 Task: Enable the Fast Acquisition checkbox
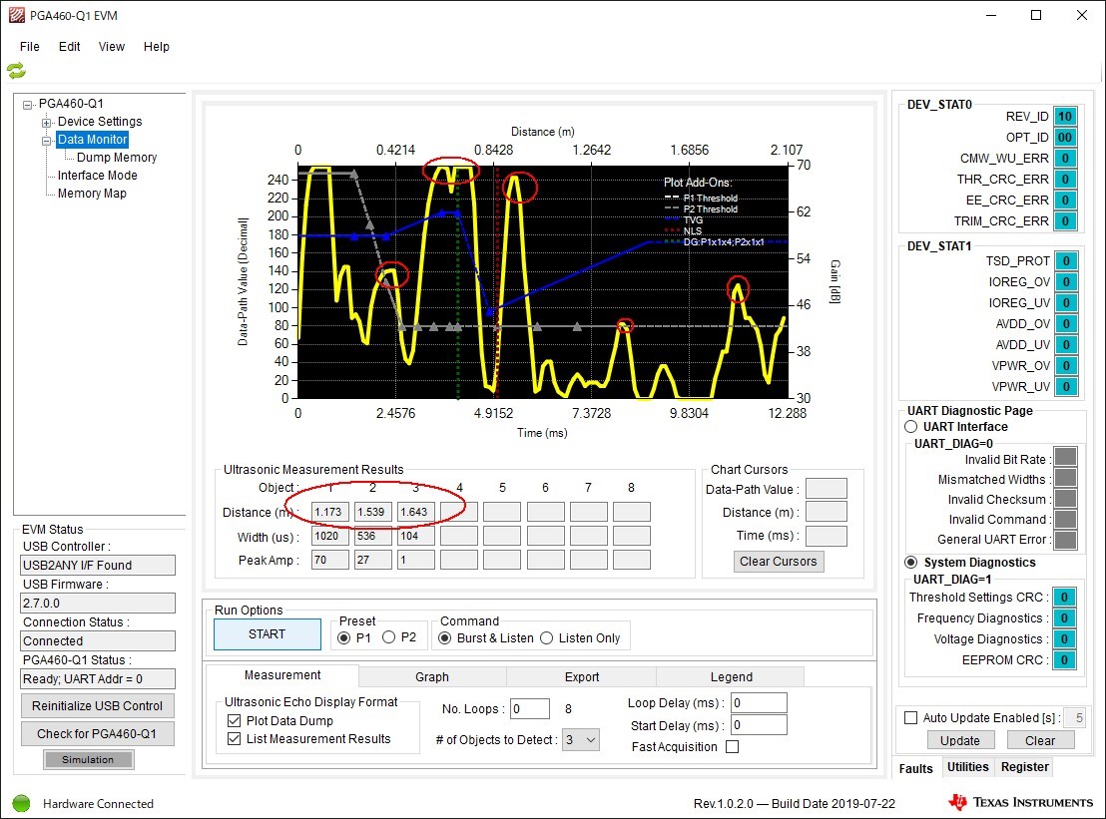click(732, 746)
